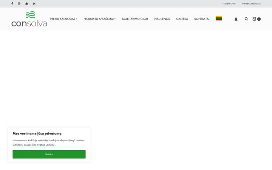This screenshot has height=170, width=272.
Task: Open the Naujienos menu item
Action: (x=162, y=19)
